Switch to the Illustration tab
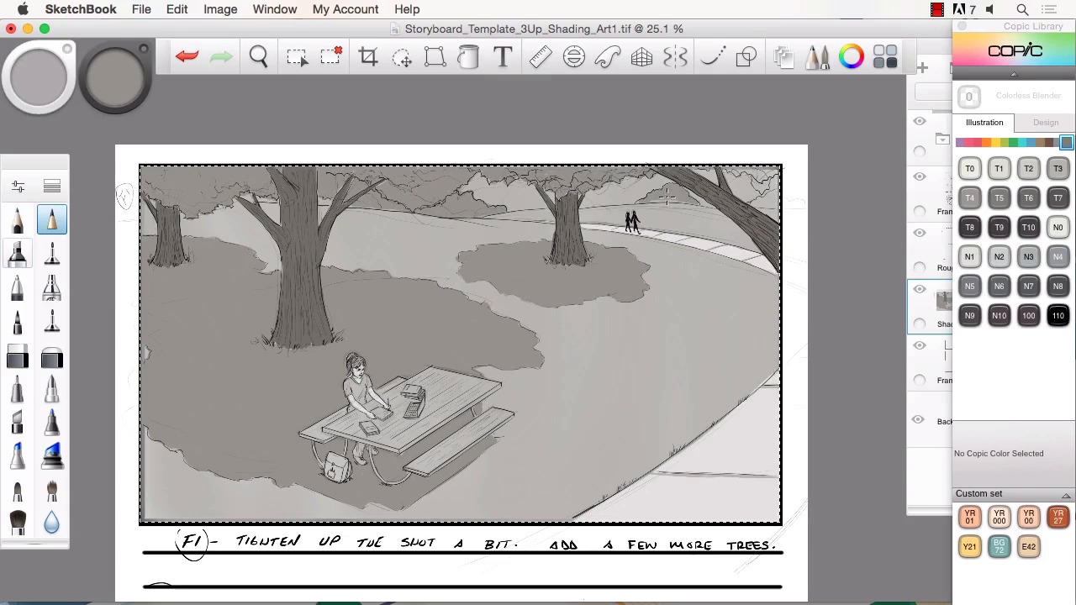The image size is (1076, 605). tap(984, 123)
